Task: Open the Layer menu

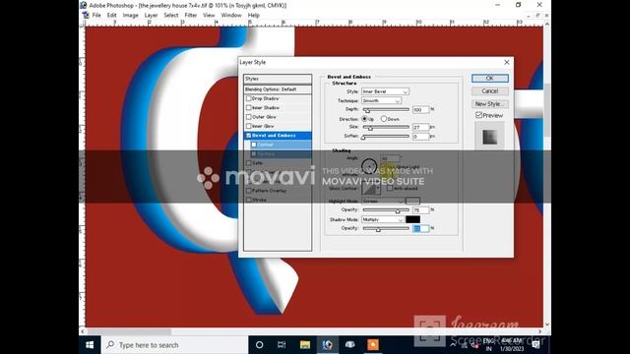Action: coord(151,15)
